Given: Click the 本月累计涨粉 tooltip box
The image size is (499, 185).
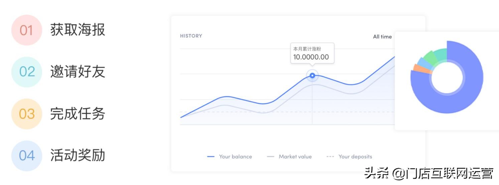Looking at the screenshot, I should pos(312,53).
